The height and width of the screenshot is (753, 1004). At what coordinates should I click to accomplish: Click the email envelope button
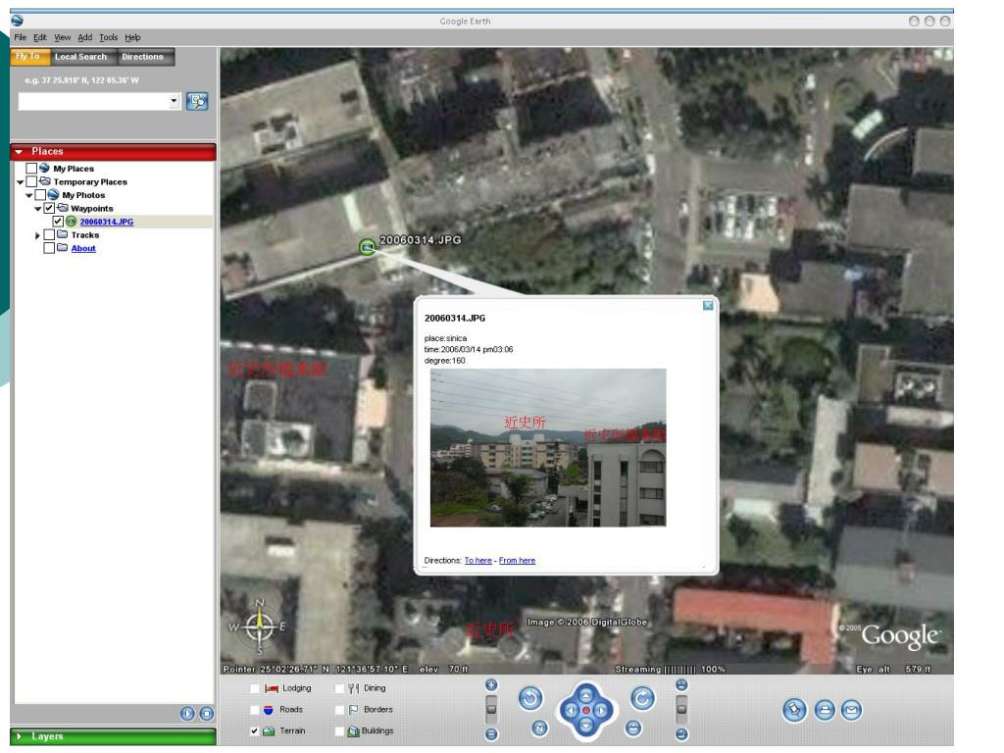click(x=852, y=710)
